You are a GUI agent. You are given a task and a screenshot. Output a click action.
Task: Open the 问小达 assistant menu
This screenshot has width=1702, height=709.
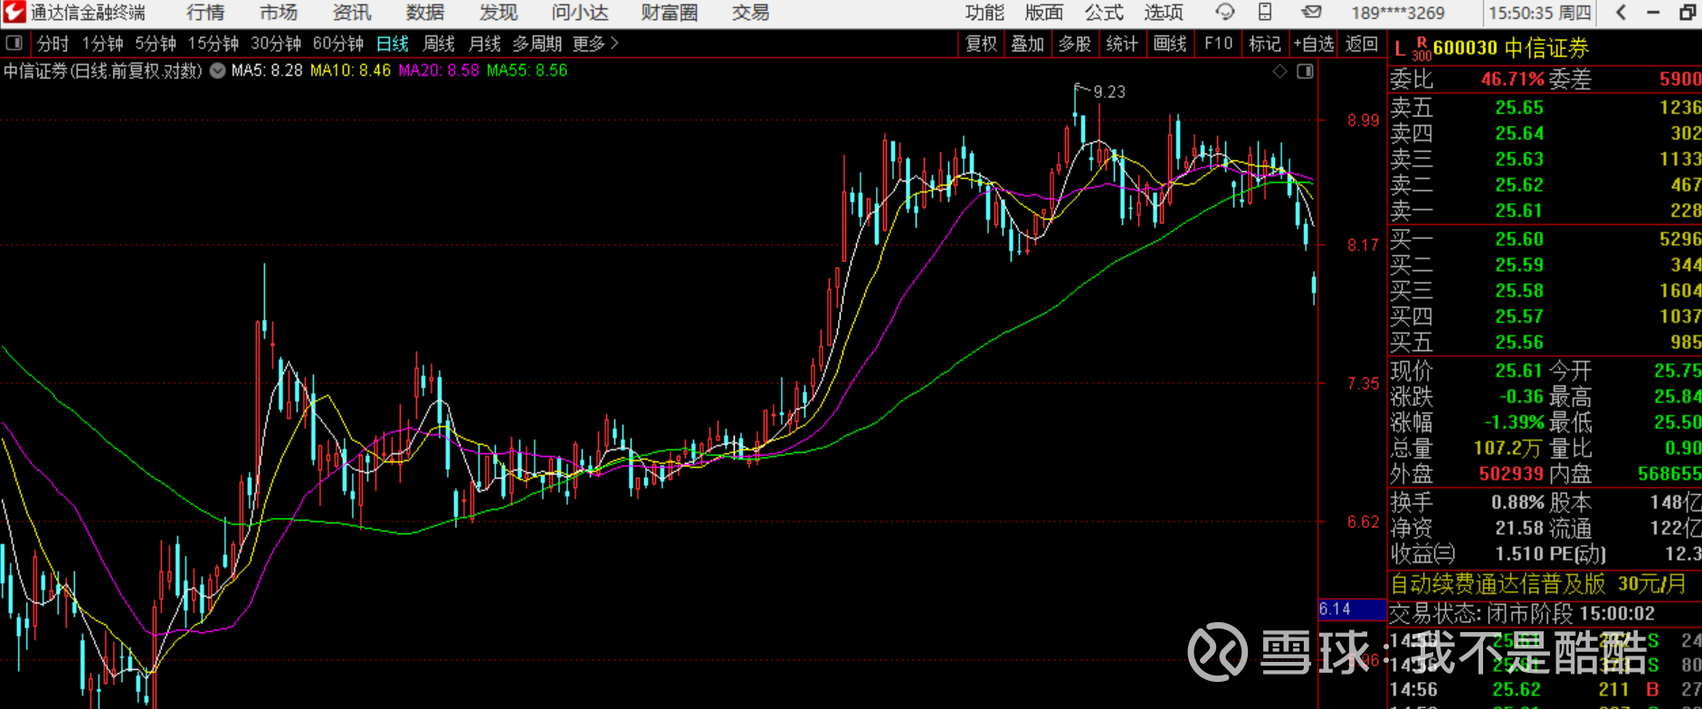tap(580, 13)
